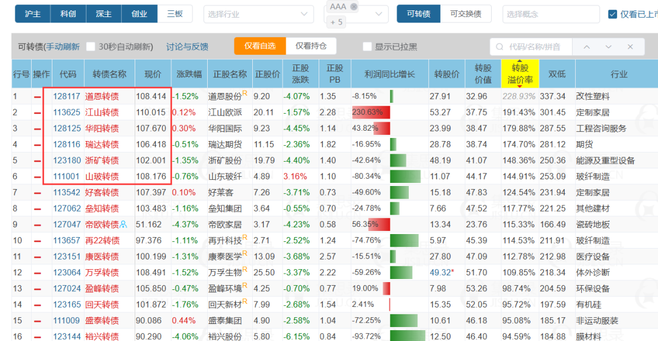Sort by 转股溢价率 column header
The width and height of the screenshot is (658, 341).
pyautogui.click(x=520, y=74)
